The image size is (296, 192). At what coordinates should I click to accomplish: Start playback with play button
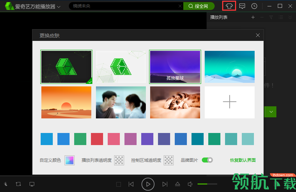click(x=148, y=184)
